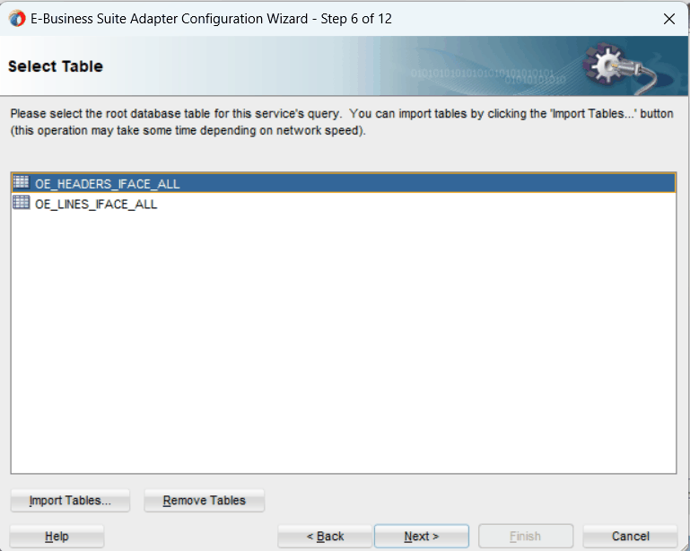The image size is (690, 551).
Task: Select the OE_HEADERS_IFACE_ALL table row
Action: [x=344, y=183]
